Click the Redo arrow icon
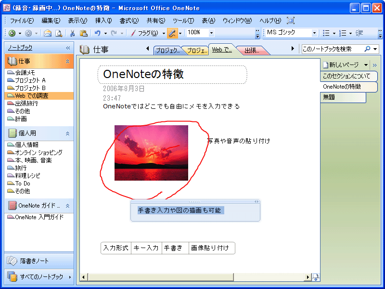385x289 pixels. tap(114, 33)
